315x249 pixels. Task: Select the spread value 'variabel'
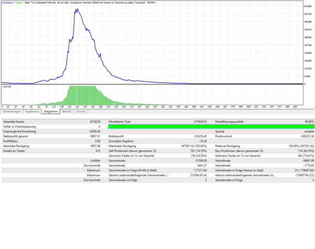tap(309, 131)
